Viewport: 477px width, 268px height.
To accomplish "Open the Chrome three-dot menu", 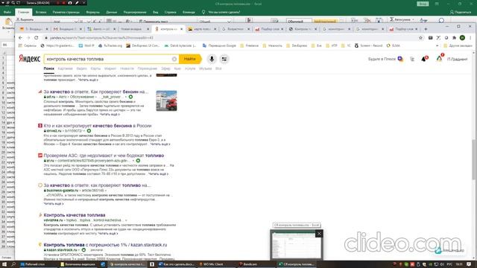I will point(470,38).
